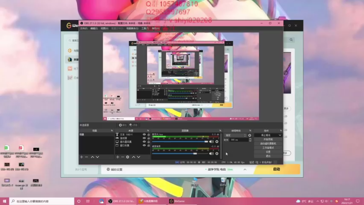Image resolution: width=364 pixels, height=205 pixels.
Task: Open desktop audio settings gear
Action: (x=217, y=154)
